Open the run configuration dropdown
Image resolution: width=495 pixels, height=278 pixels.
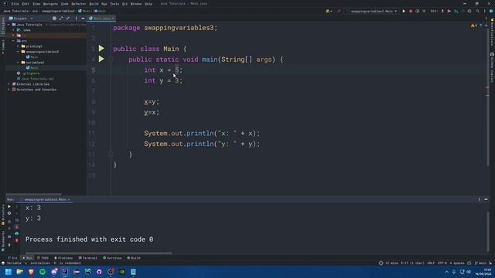coord(372,11)
